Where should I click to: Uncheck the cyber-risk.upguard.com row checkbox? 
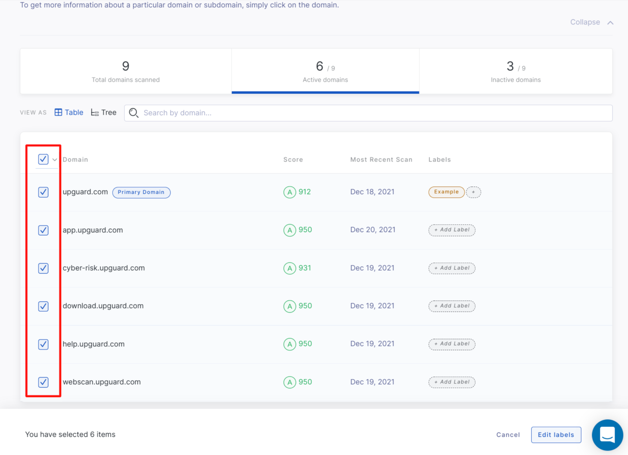click(43, 268)
